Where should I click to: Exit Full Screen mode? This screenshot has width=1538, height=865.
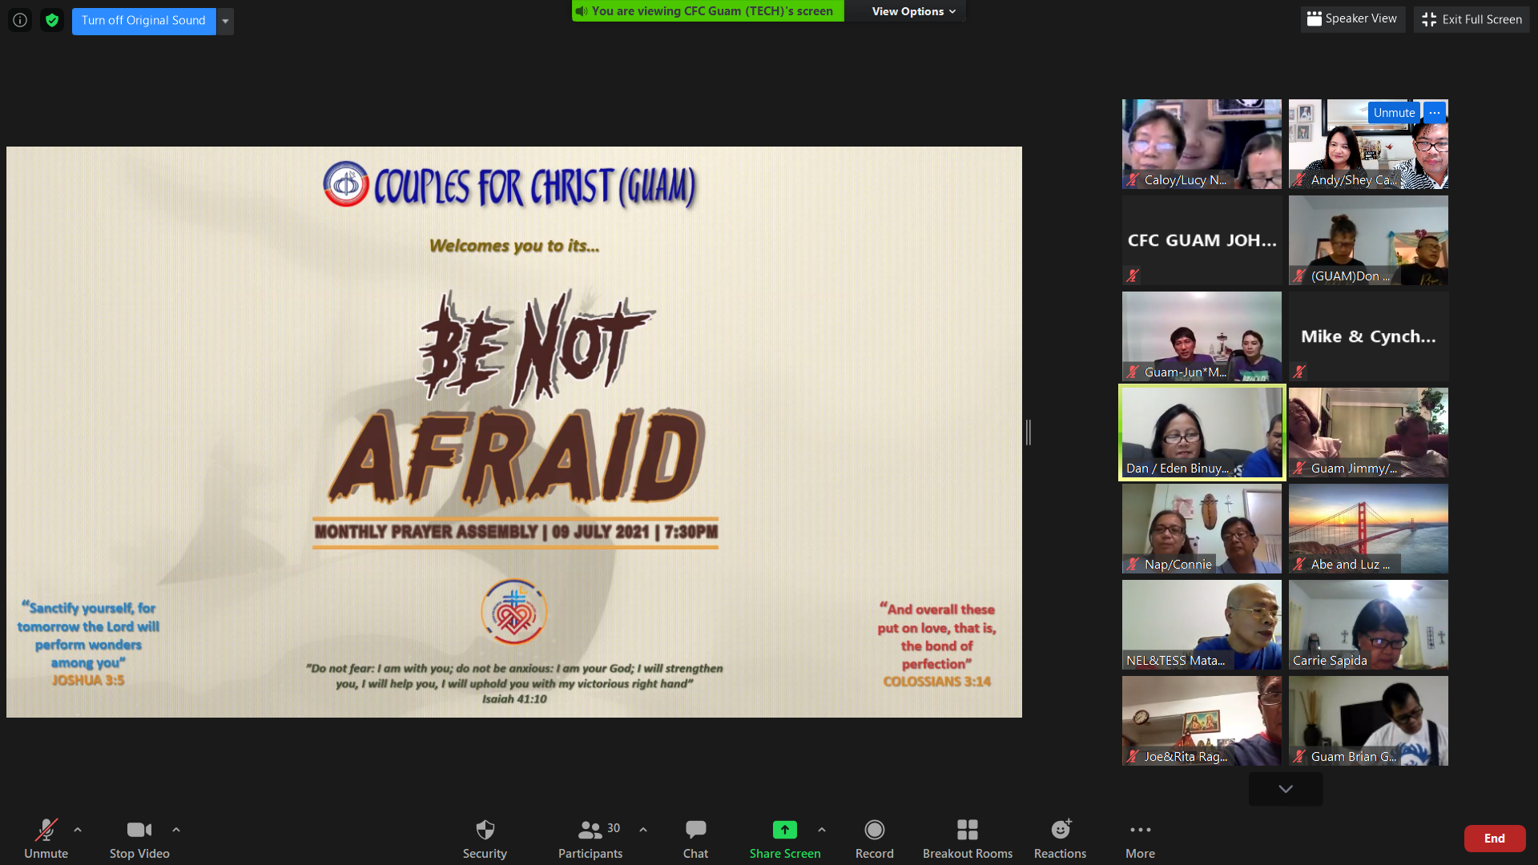[x=1472, y=19]
